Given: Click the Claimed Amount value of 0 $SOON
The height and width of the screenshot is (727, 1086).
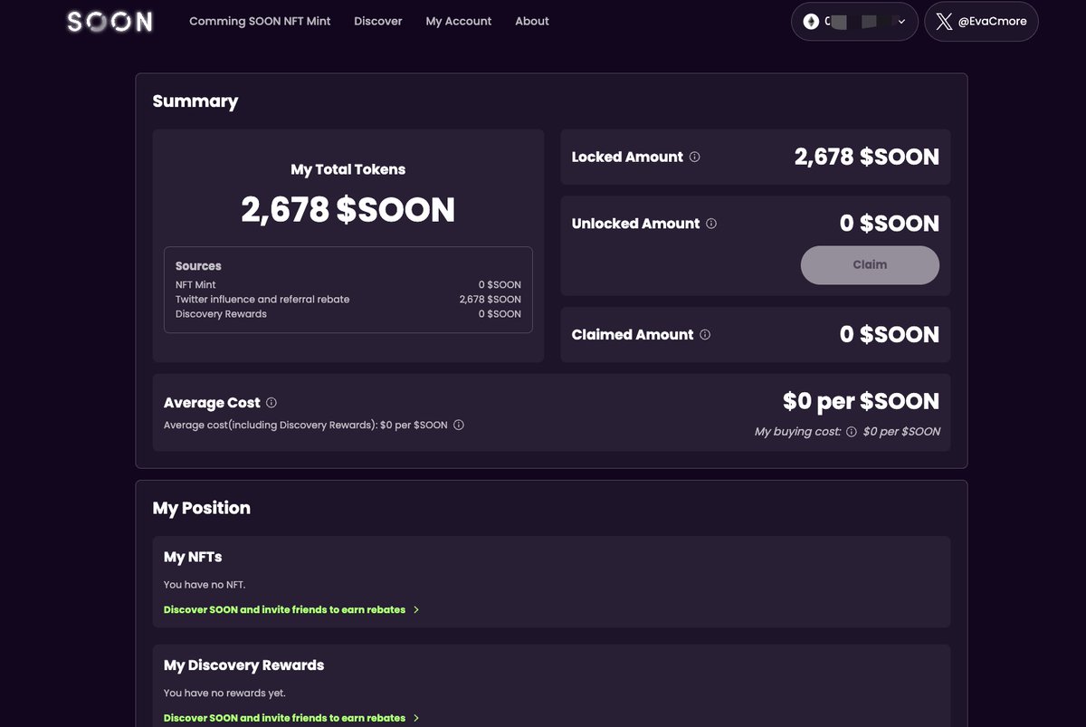Looking at the screenshot, I should [890, 335].
